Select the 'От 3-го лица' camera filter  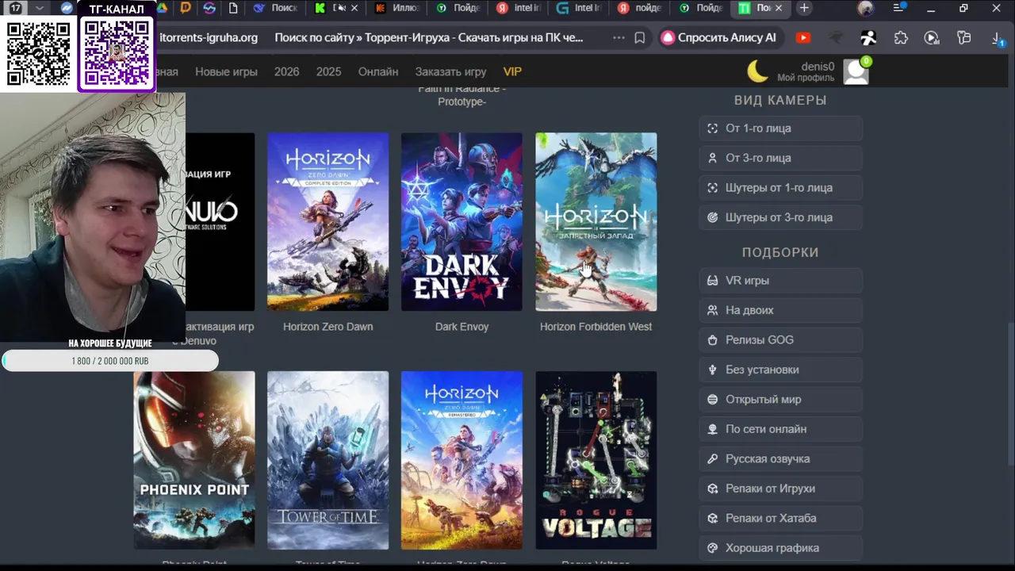point(780,158)
